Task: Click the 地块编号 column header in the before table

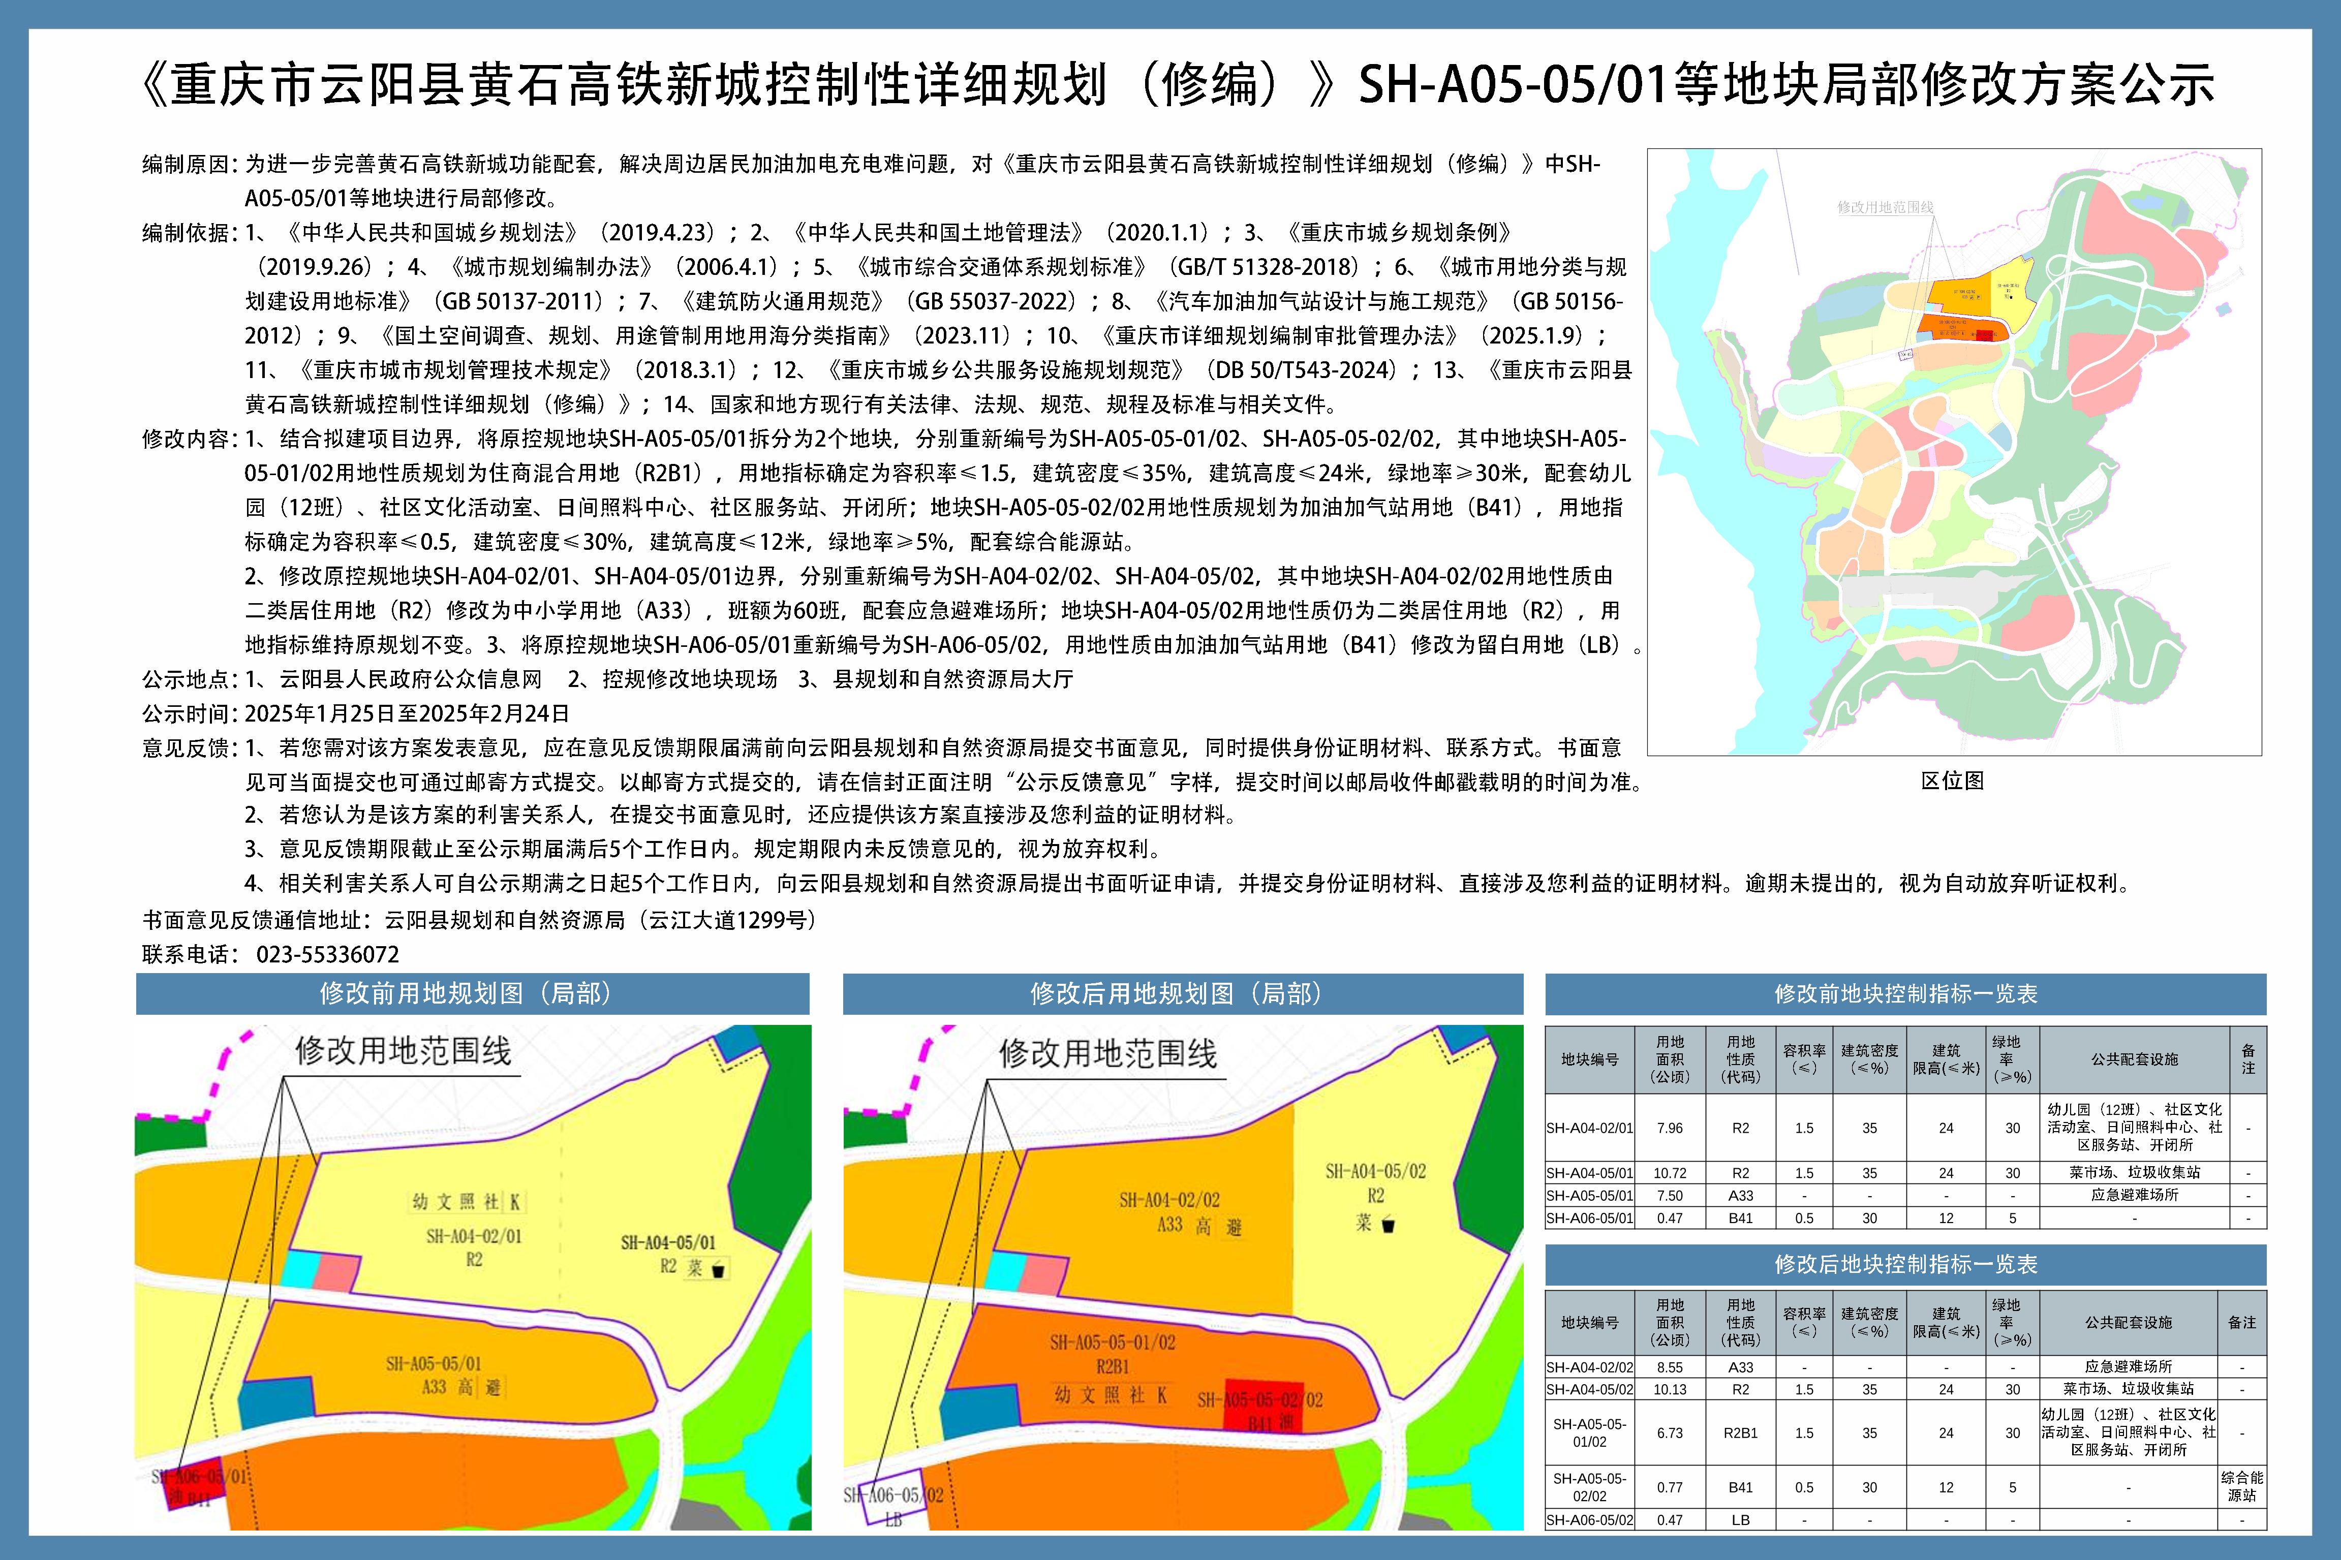Action: point(1590,1060)
